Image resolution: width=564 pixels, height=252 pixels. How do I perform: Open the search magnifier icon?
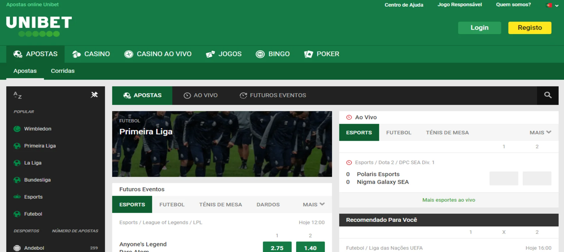548,95
